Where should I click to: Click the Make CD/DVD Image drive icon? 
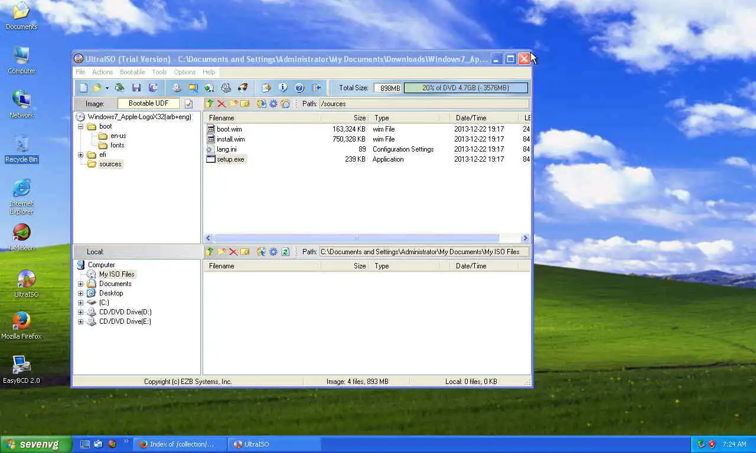(x=176, y=88)
